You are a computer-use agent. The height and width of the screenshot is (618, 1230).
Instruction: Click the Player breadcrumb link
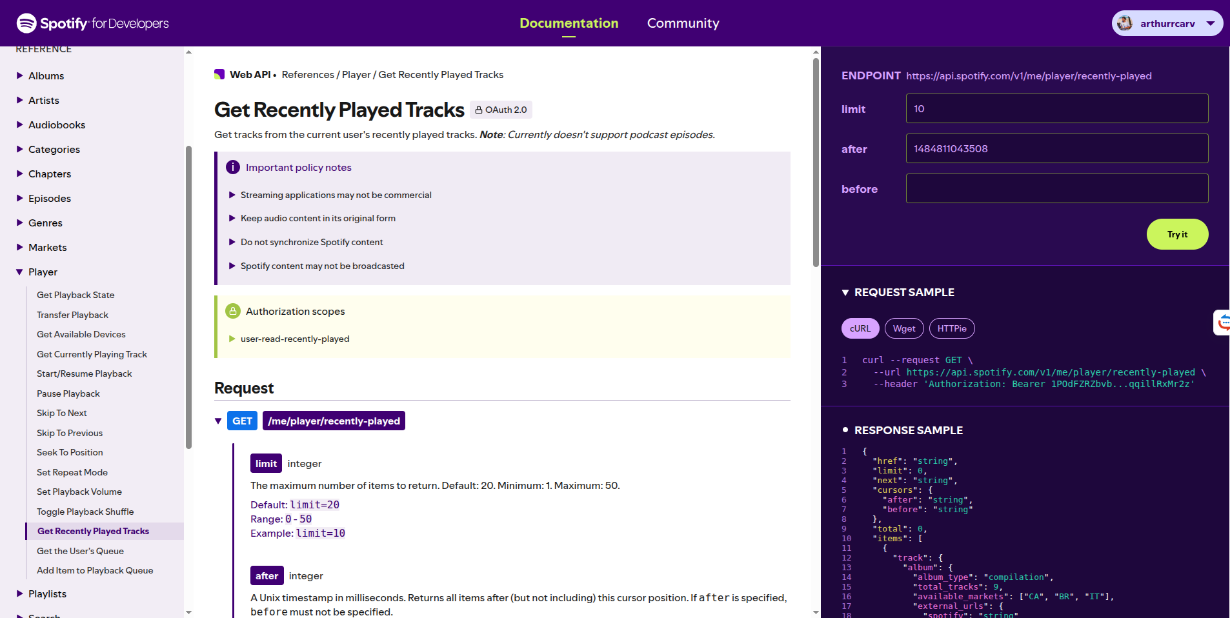coord(356,75)
